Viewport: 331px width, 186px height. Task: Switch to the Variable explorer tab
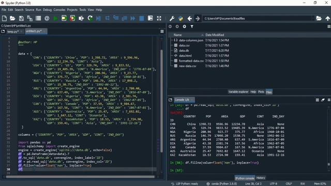[238, 92]
